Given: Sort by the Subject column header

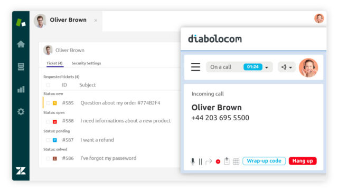Looking at the screenshot, I should pos(88,85).
